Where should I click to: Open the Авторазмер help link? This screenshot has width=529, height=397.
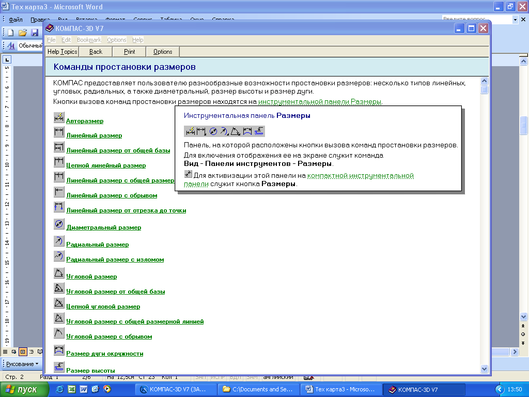click(85, 121)
